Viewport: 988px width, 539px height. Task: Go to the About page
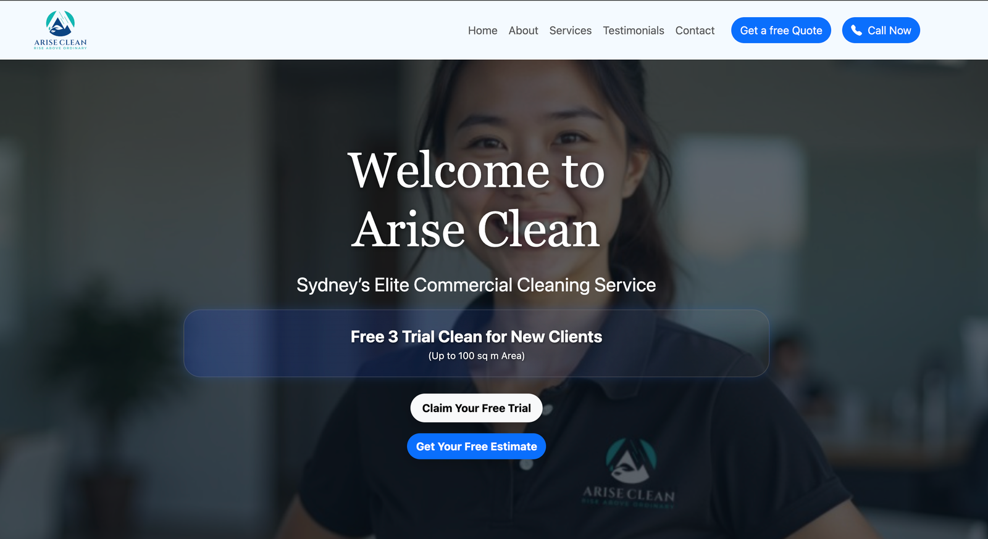523,31
